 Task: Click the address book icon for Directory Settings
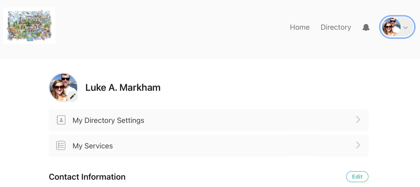61,120
